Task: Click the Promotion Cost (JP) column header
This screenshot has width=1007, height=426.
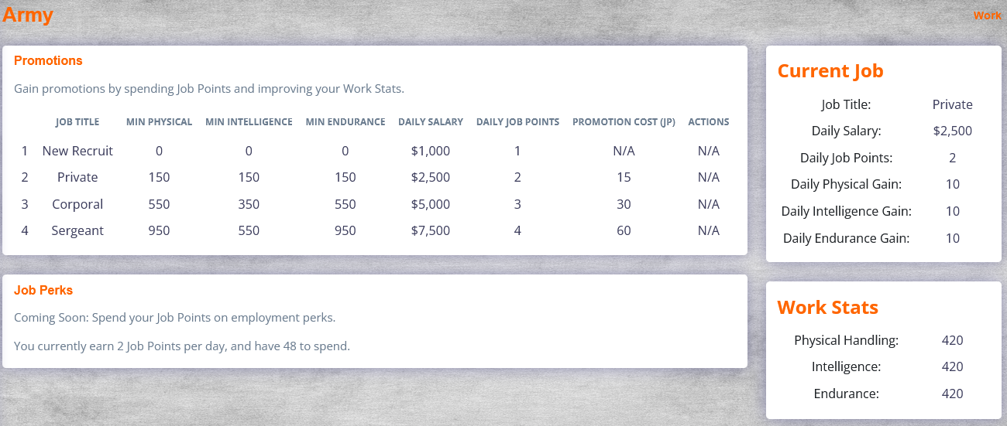Action: [x=624, y=122]
